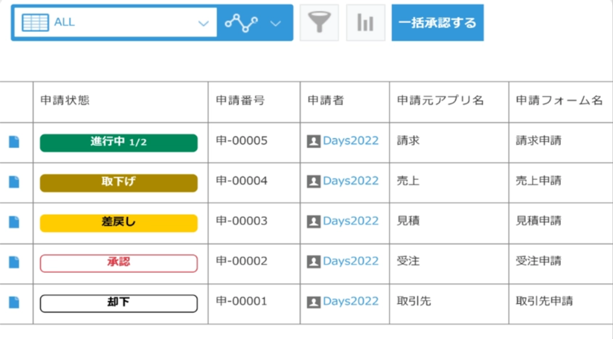Open Days2022 applicant link in 申-00005 row

tap(351, 141)
